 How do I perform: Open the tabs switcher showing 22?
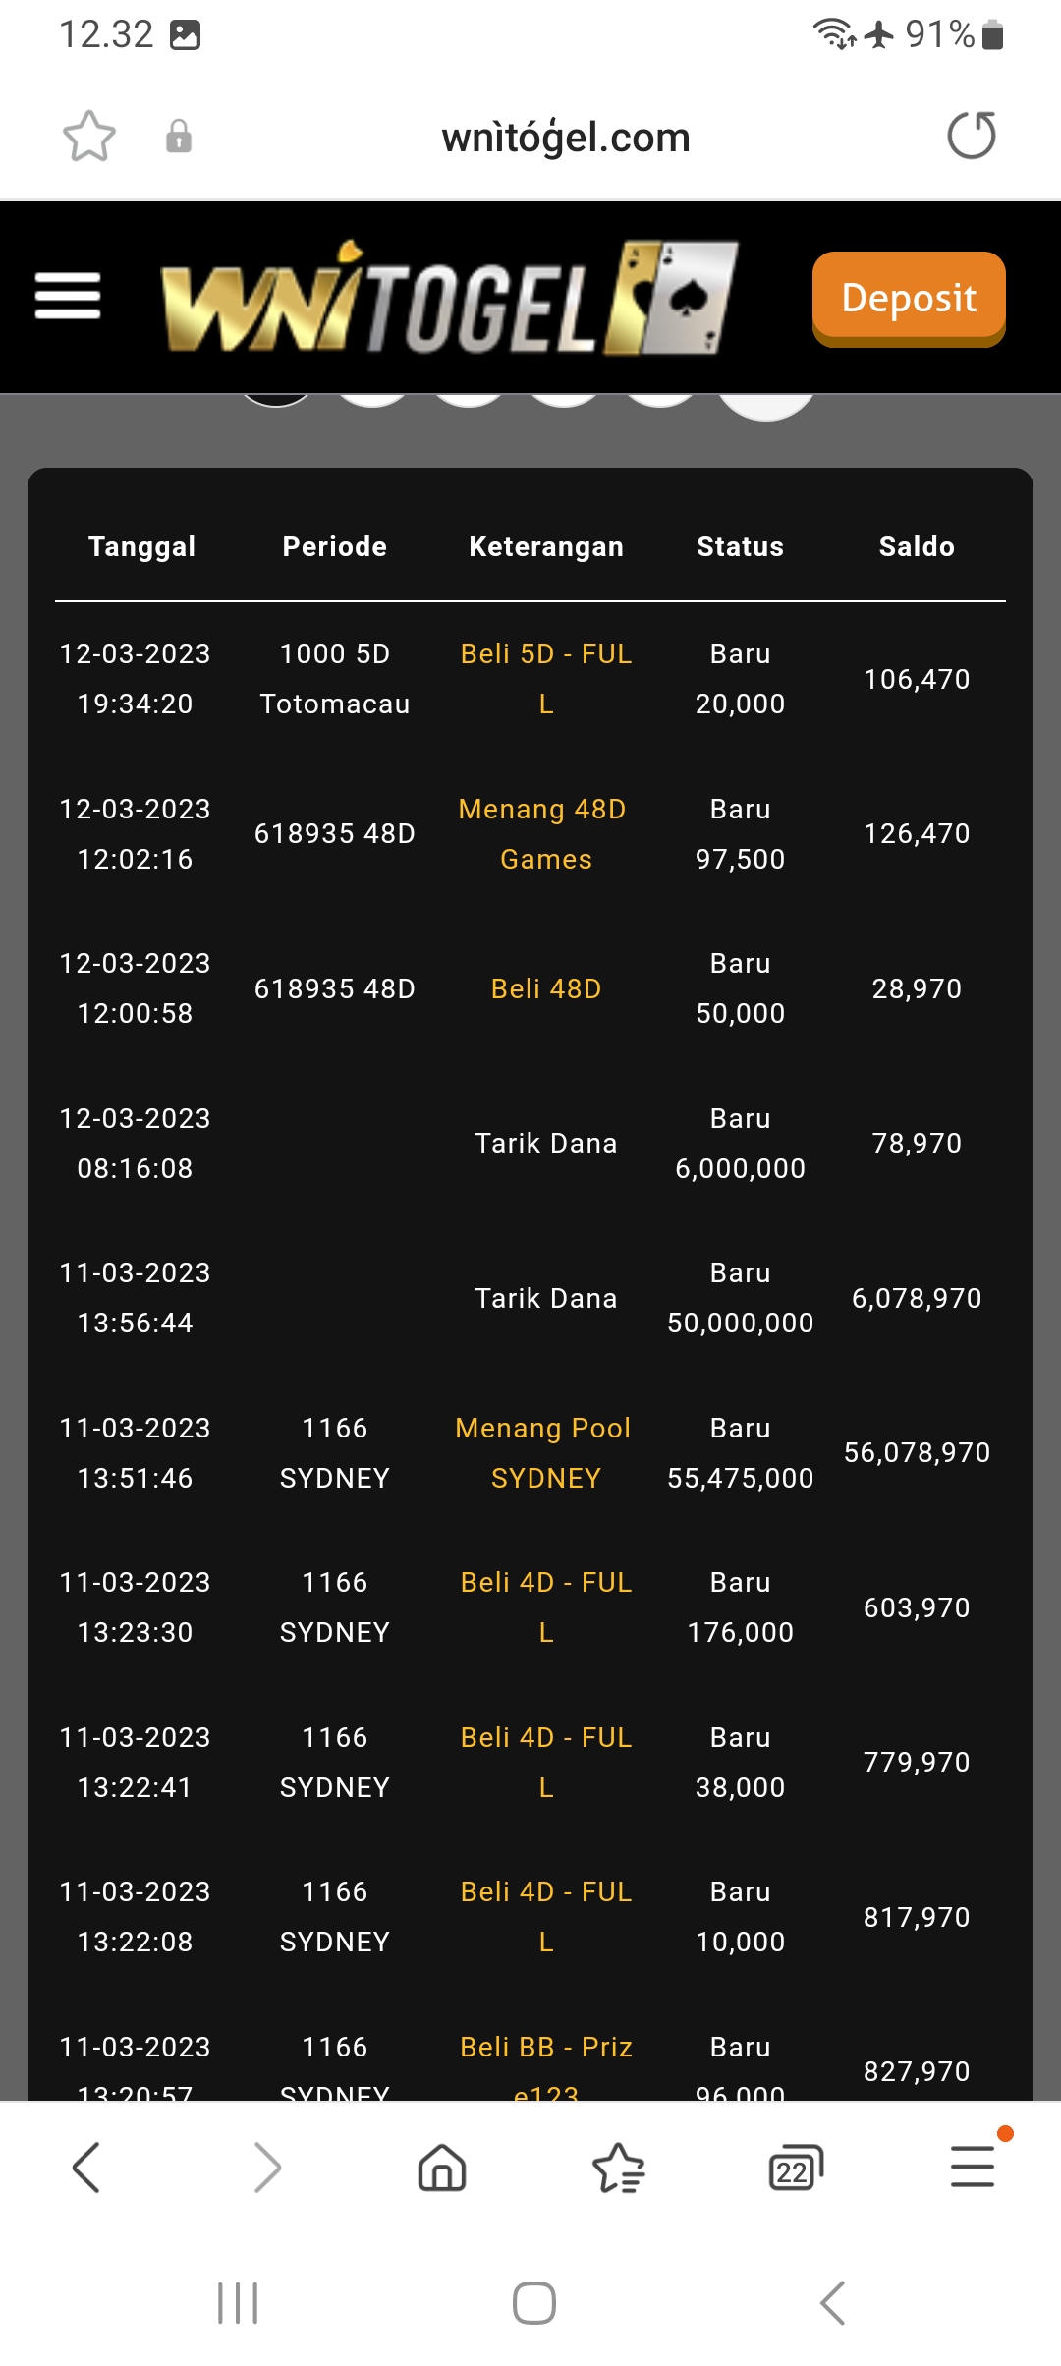pyautogui.click(x=795, y=2167)
